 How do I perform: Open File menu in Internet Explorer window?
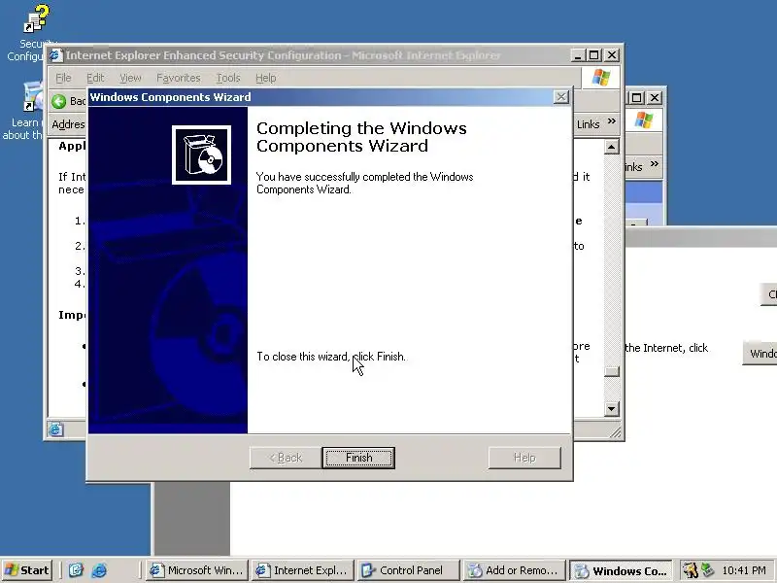(x=63, y=78)
